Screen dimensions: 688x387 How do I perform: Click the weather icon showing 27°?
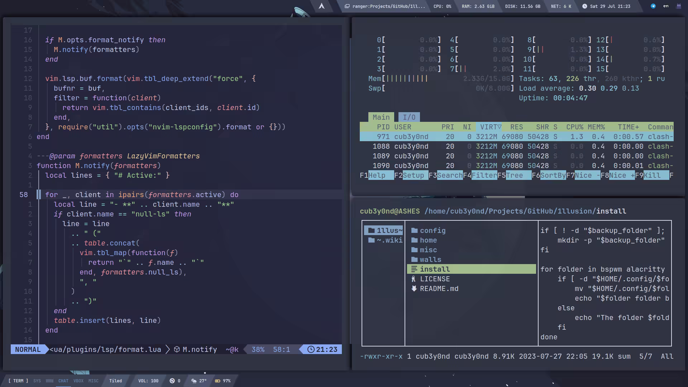(194, 381)
